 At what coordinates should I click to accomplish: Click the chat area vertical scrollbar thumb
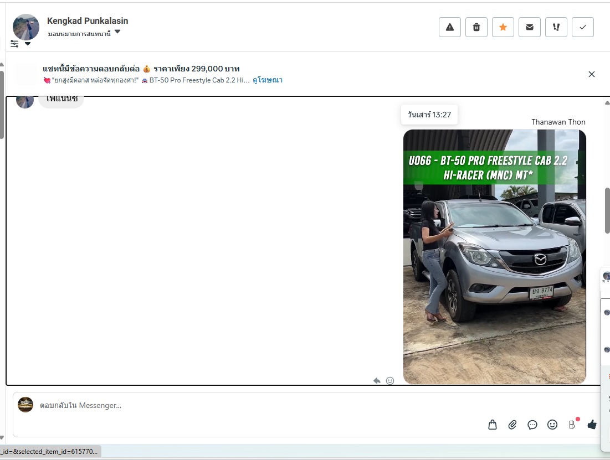pyautogui.click(x=607, y=211)
